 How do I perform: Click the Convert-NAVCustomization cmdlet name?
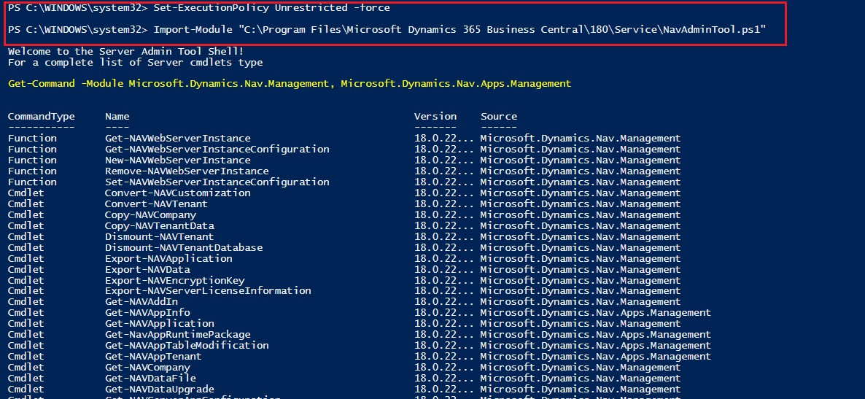coord(178,193)
